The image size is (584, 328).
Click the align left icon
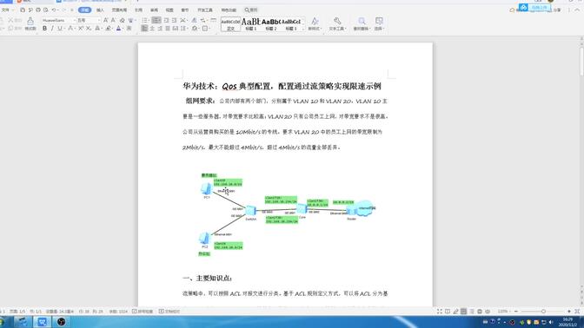coord(144,29)
